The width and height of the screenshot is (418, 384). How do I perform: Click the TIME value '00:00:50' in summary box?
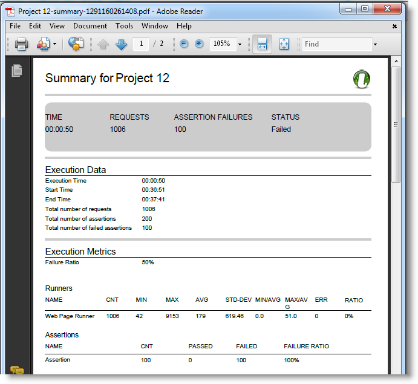(59, 129)
